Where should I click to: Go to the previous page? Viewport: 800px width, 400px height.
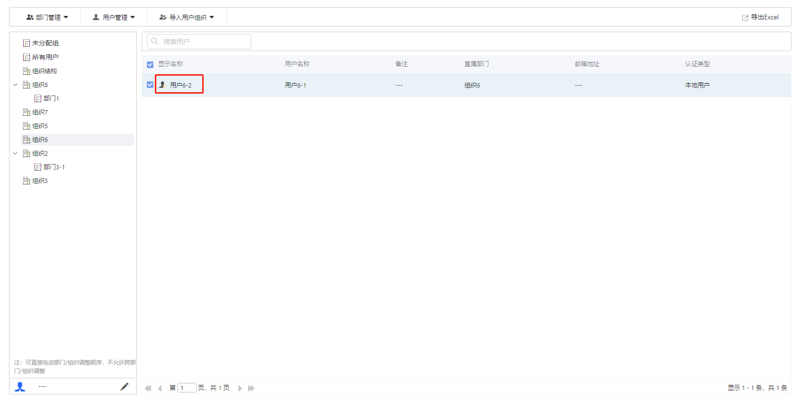coord(160,388)
